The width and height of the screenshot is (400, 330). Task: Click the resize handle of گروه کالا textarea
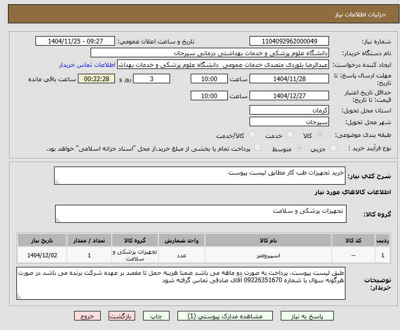point(58,220)
